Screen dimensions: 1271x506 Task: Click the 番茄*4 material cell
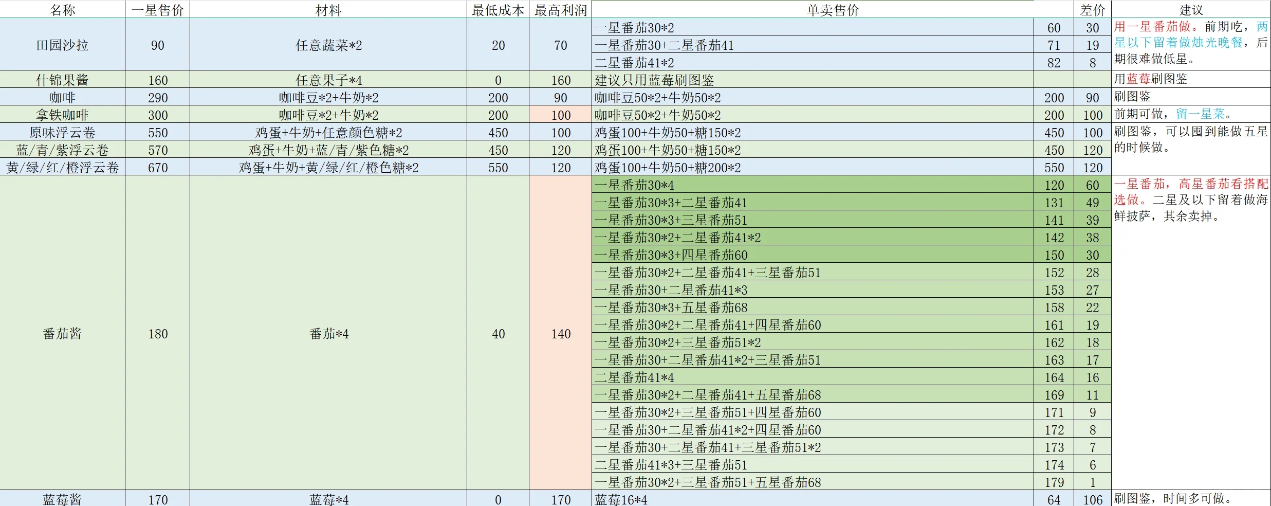[328, 333]
